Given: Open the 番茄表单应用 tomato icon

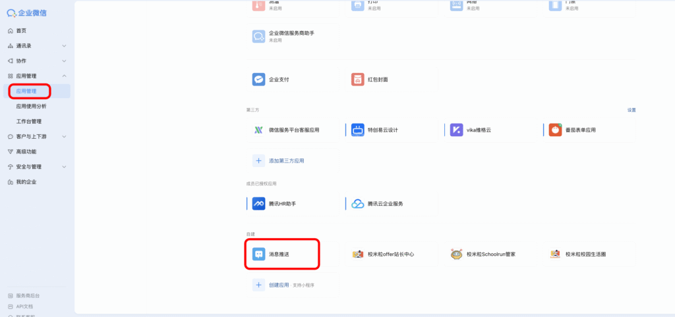Looking at the screenshot, I should [555, 130].
